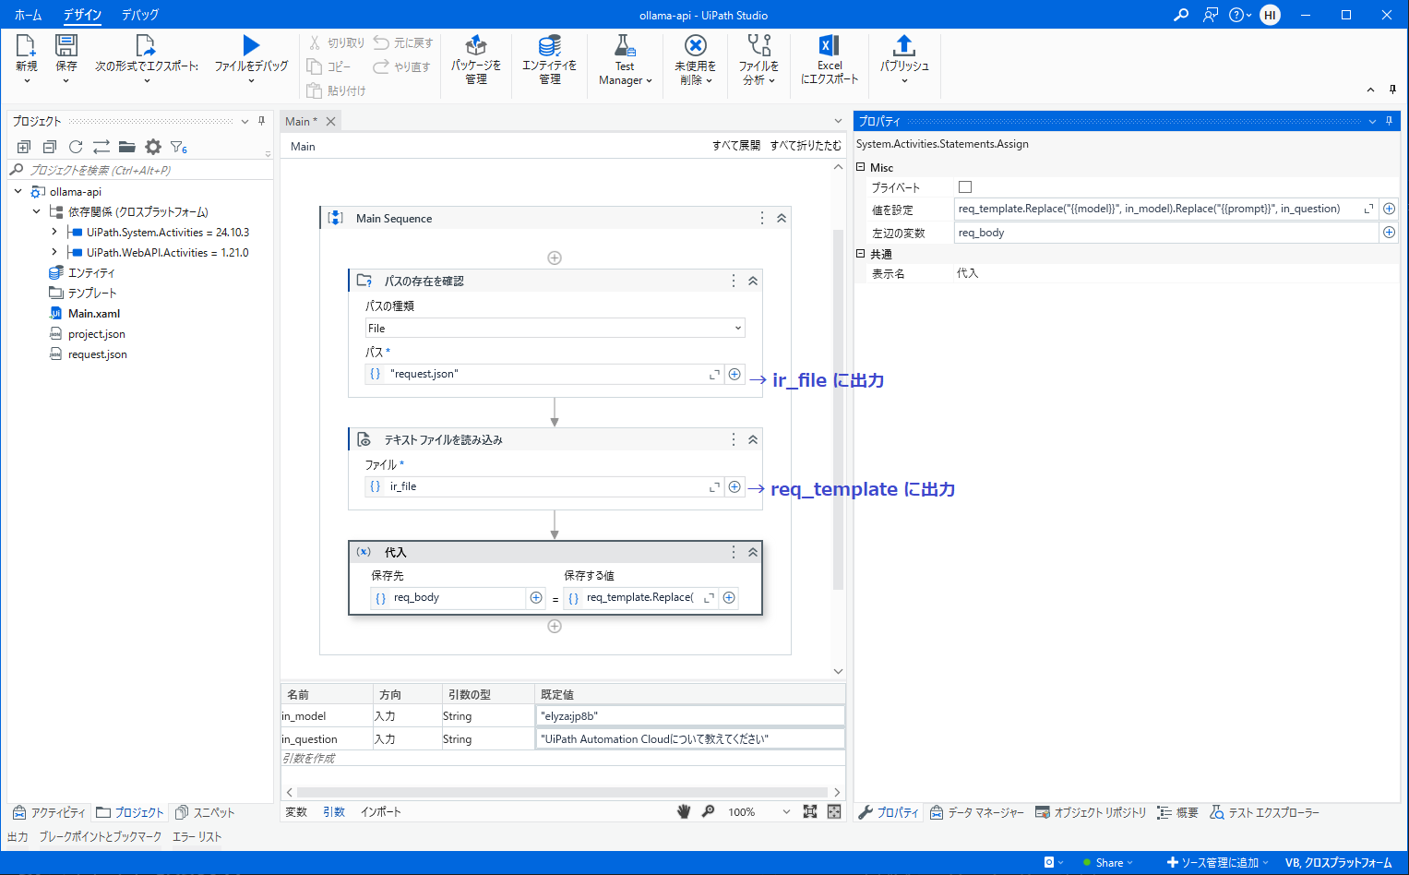Open the パスの種類 File dropdown
The height and width of the screenshot is (875, 1409).
pos(555,328)
